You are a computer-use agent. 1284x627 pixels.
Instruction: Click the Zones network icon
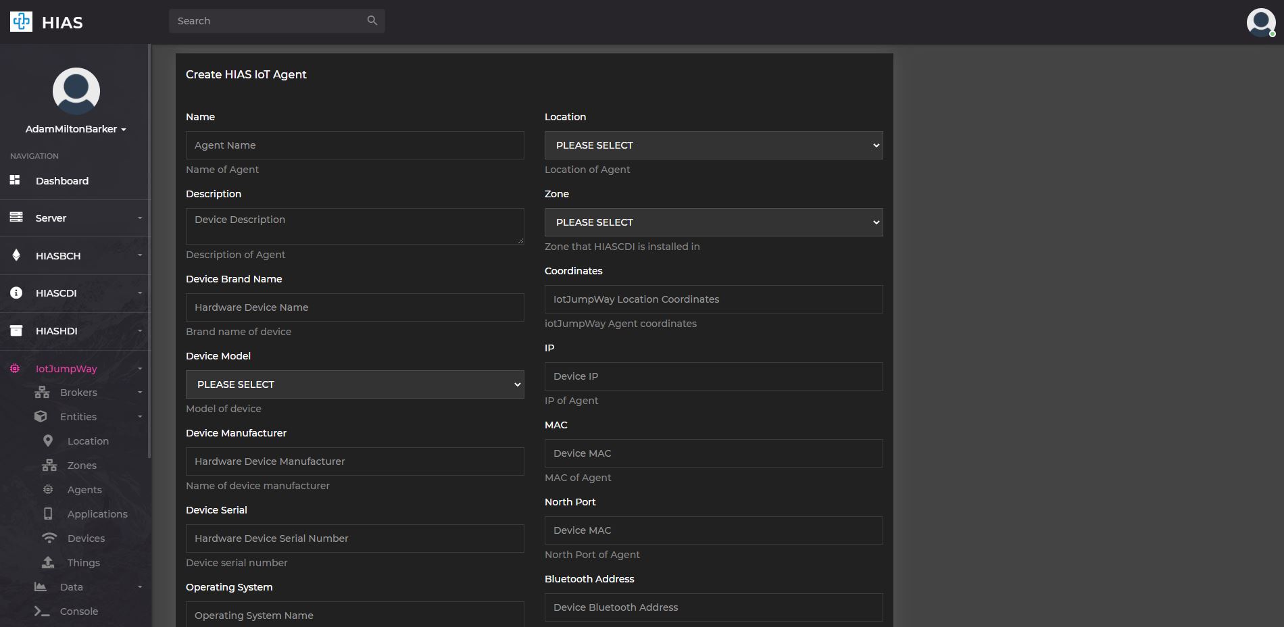pos(49,465)
